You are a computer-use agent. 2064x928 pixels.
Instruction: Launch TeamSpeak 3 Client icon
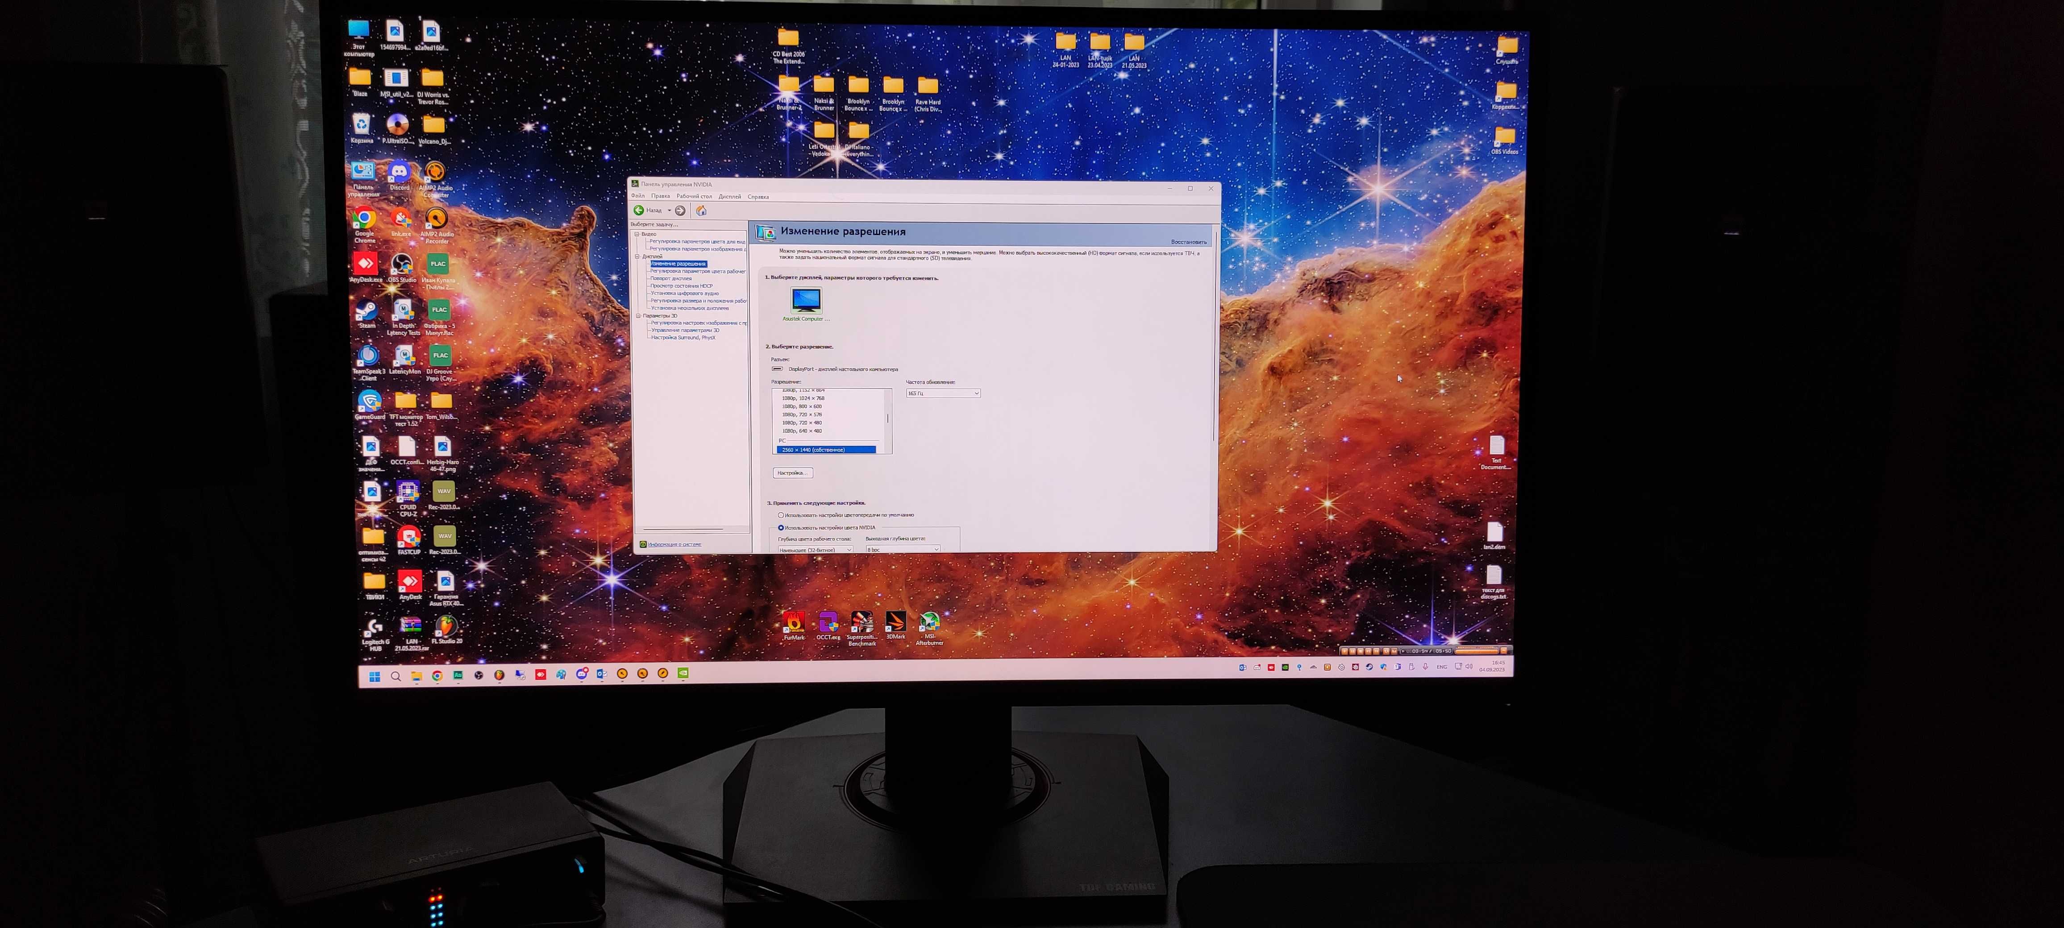point(369,362)
